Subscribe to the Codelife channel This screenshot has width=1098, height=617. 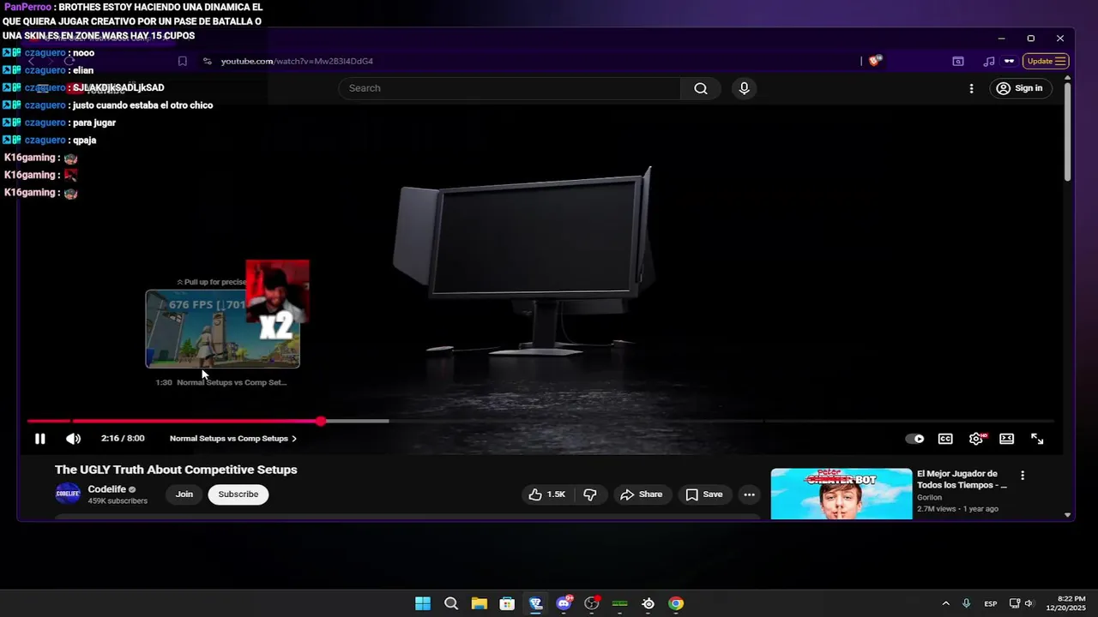coord(238,494)
